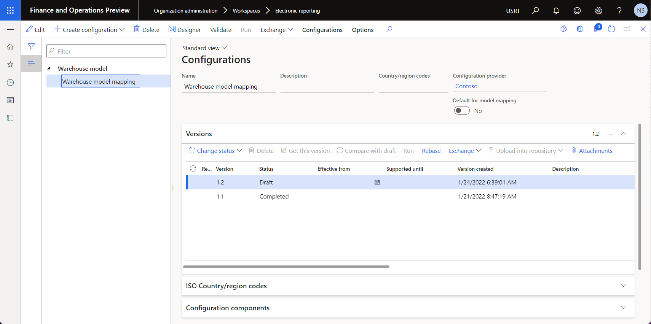651x324 pixels.
Task: Open calendar picker in Effective from cell
Action: click(x=377, y=182)
